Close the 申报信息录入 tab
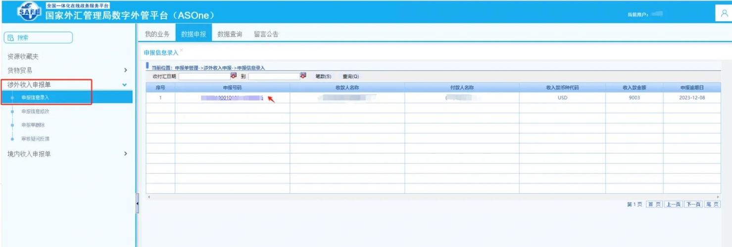This screenshot has height=247, width=732. [x=182, y=50]
